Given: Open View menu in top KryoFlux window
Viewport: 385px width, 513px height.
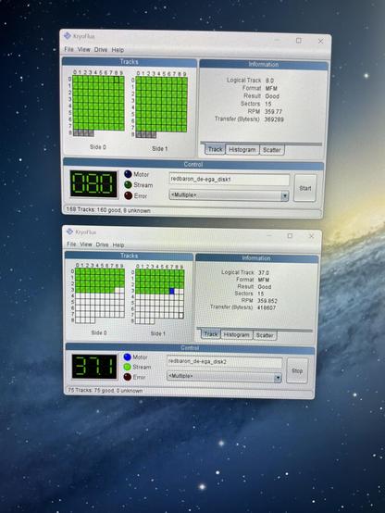Looking at the screenshot, I should (x=83, y=49).
